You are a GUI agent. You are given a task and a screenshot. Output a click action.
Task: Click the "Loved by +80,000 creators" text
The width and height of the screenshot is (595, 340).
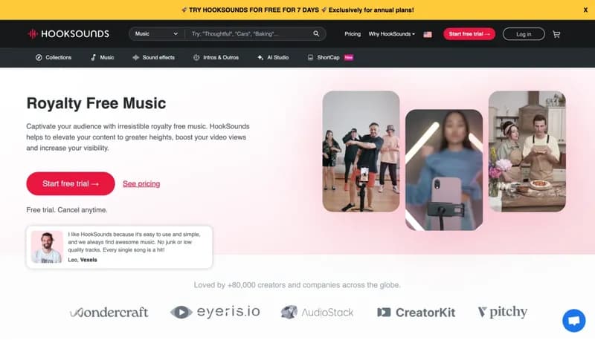point(297,285)
